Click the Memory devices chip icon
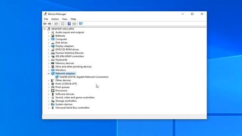The image size is (242, 136). [53, 63]
